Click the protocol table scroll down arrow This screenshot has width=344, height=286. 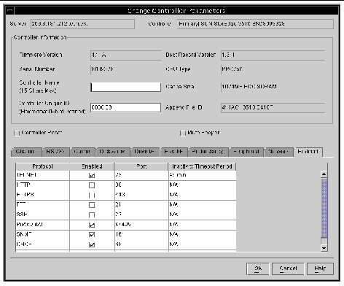tap(324, 248)
